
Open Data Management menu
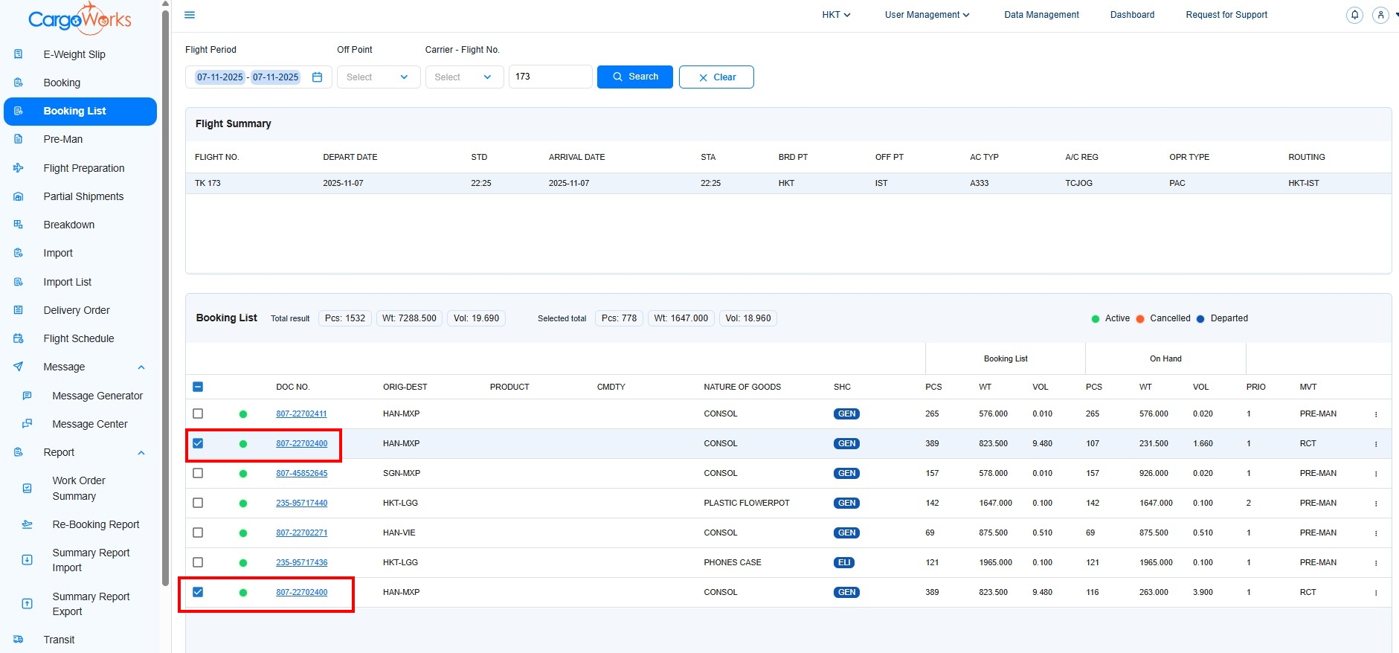point(1041,15)
